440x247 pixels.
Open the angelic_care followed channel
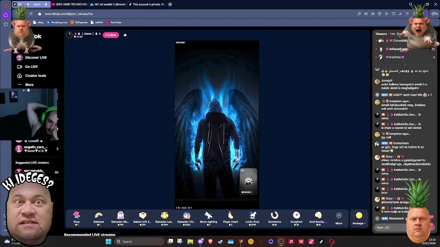(37, 149)
